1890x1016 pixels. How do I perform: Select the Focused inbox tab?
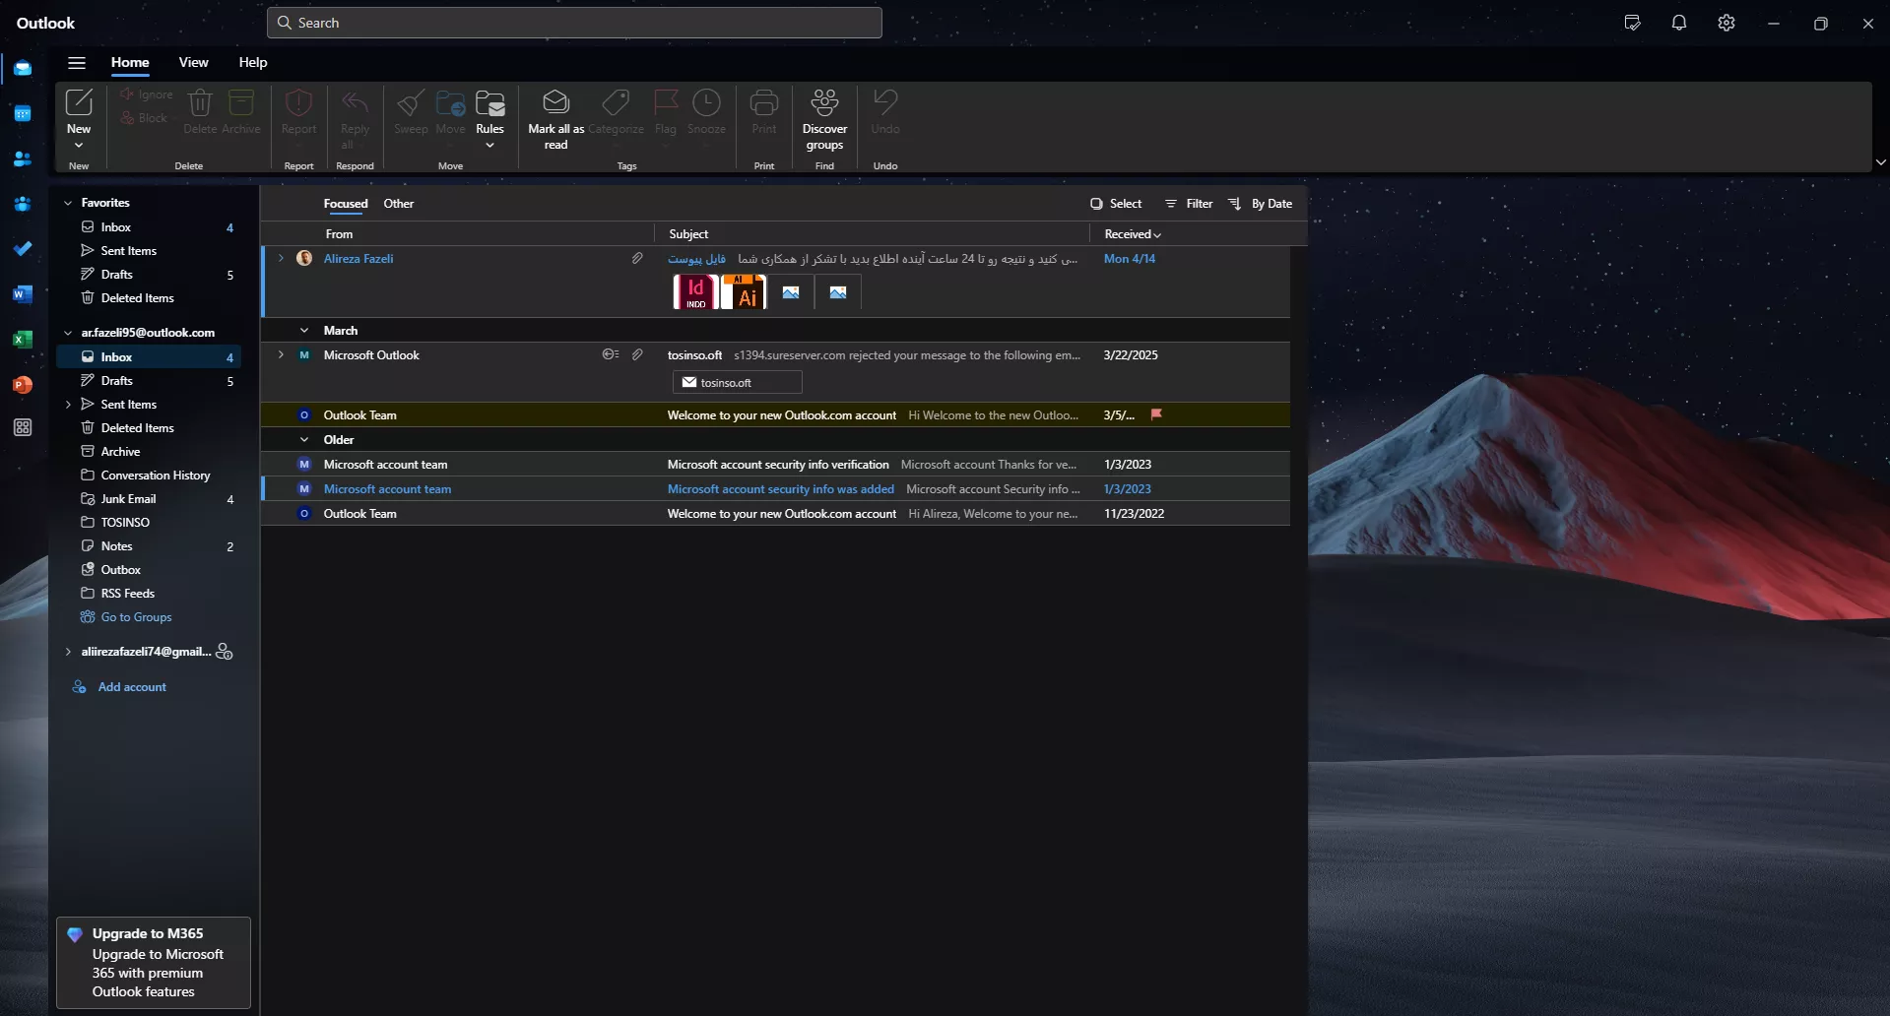pyautogui.click(x=346, y=204)
